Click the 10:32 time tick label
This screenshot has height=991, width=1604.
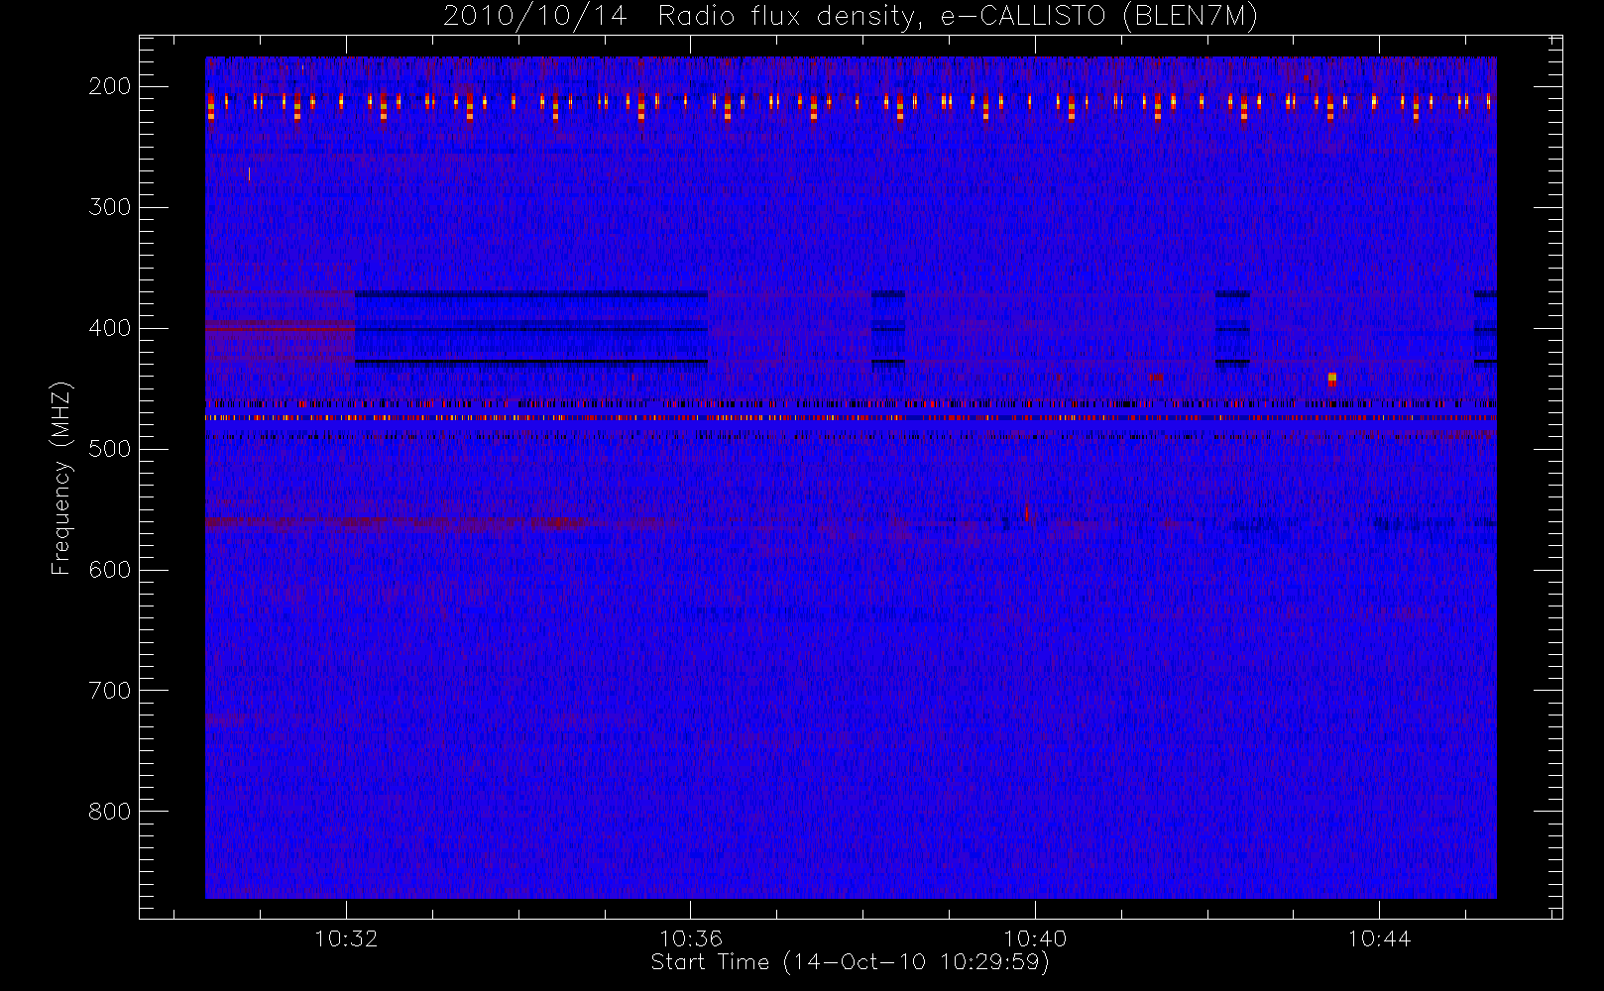[x=347, y=938]
